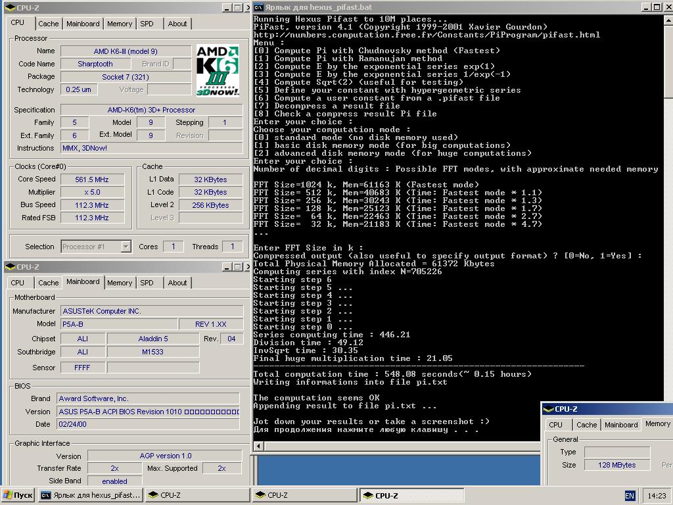
Task: Activate the second CPU-Z taskbar button
Action: (197, 495)
